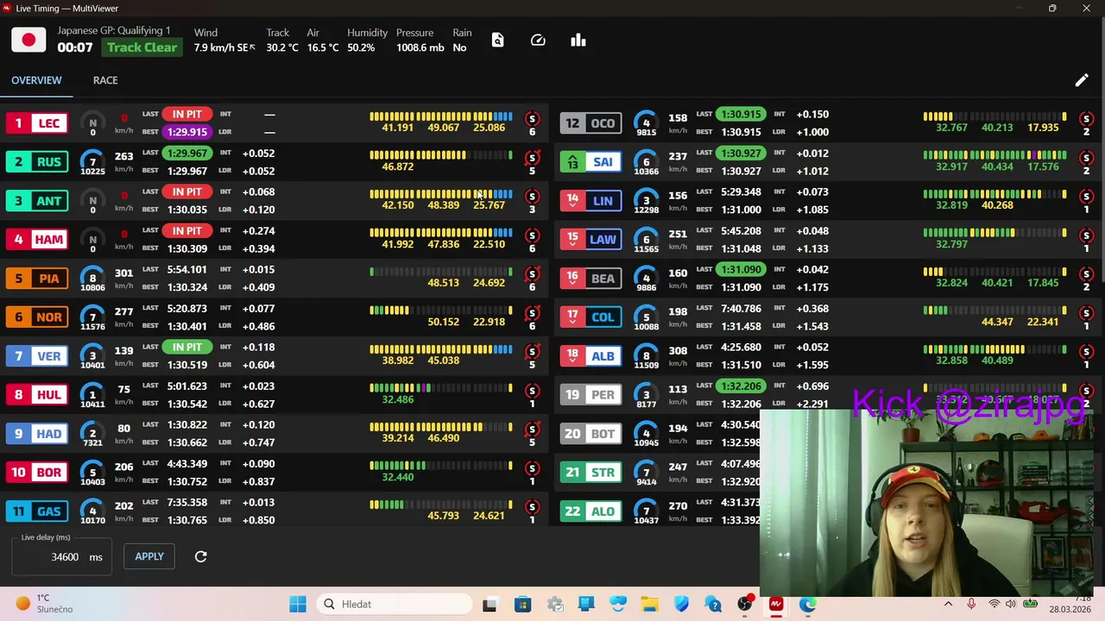Click the neutral gear gauge in HAM's row

92,240
